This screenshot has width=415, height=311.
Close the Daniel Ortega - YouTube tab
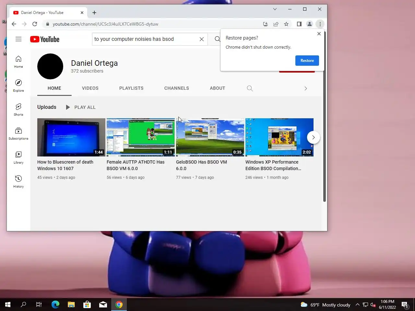click(82, 13)
